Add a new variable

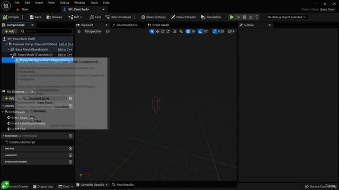(x=70, y=155)
